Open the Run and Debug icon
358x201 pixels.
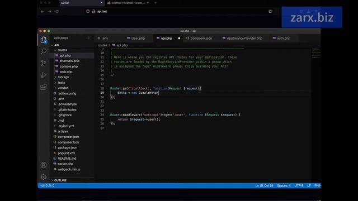(x=44, y=75)
